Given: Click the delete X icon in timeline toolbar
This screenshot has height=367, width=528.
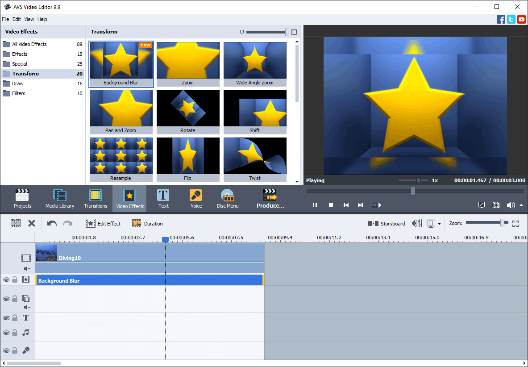Looking at the screenshot, I should pos(32,223).
